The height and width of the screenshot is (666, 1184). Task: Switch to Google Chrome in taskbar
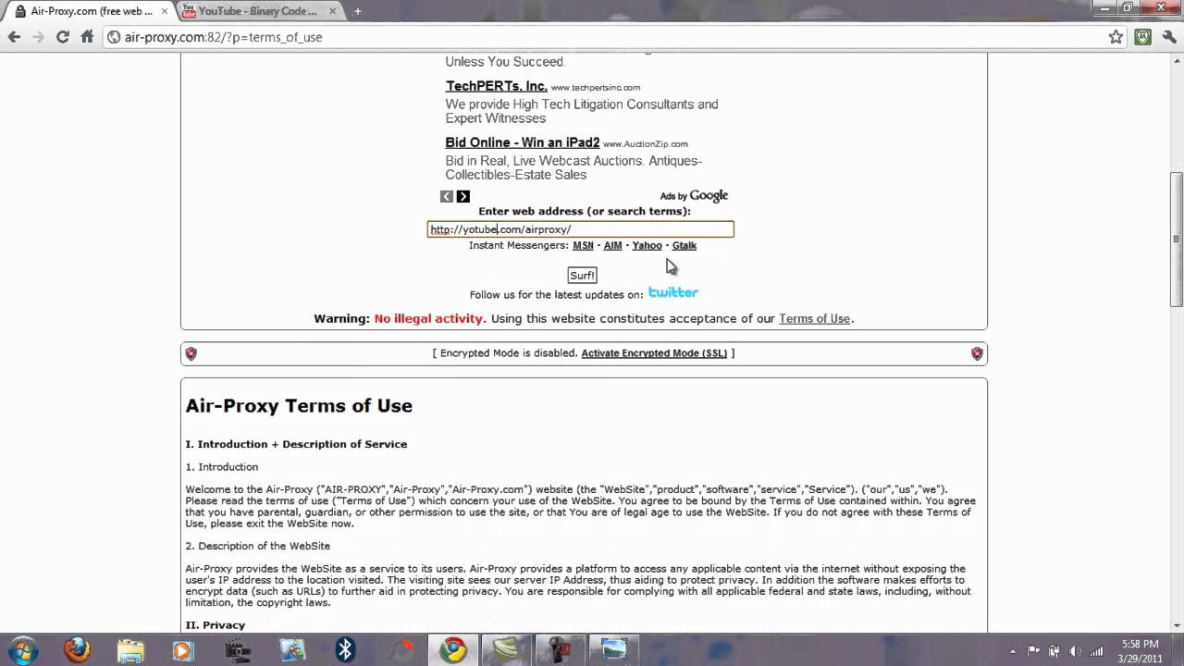pos(453,649)
